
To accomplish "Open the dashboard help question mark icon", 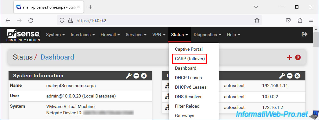I will pos(298,58).
